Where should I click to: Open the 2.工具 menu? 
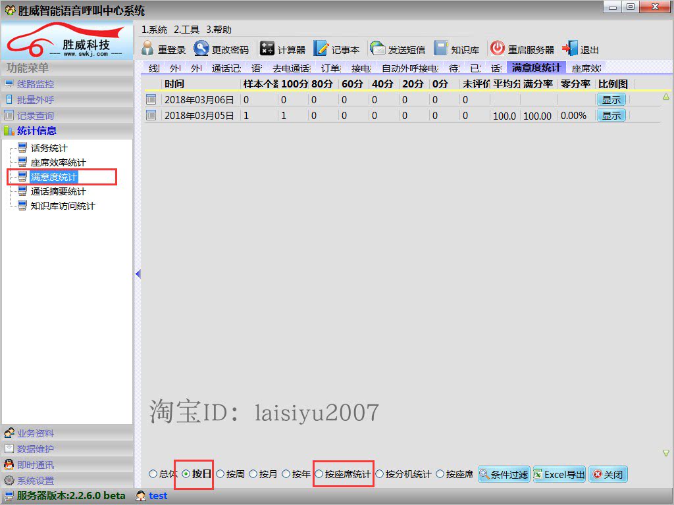tap(186, 30)
